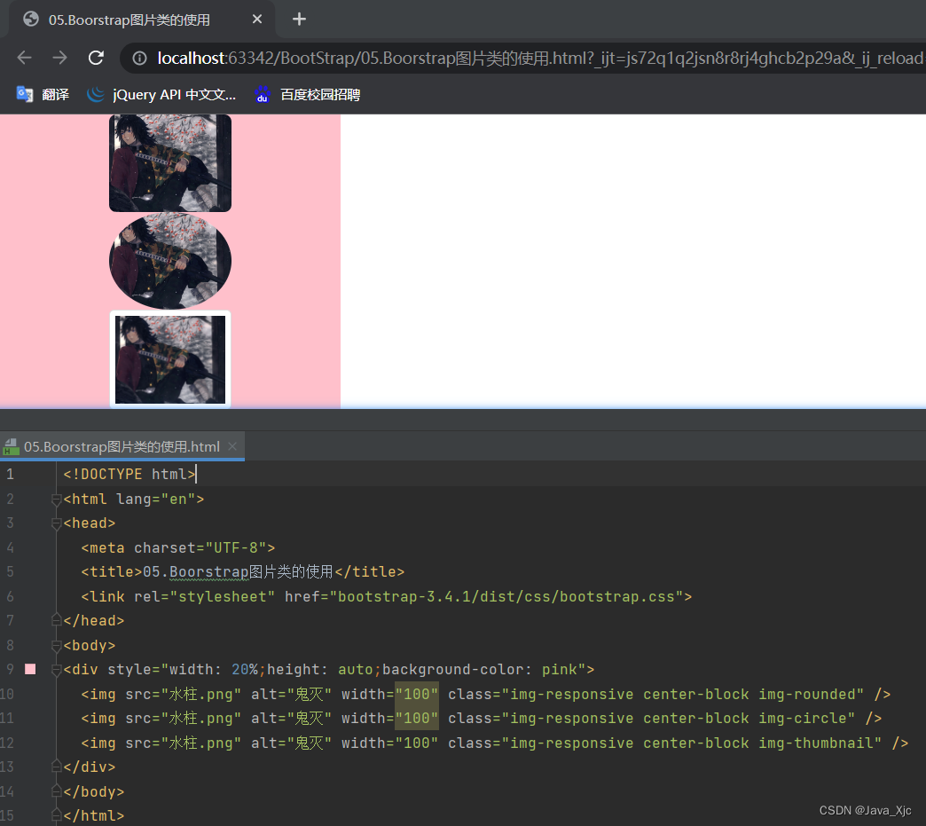This screenshot has height=826, width=926.
Task: Collapse the div tag fold marker
Action: [x=57, y=670]
